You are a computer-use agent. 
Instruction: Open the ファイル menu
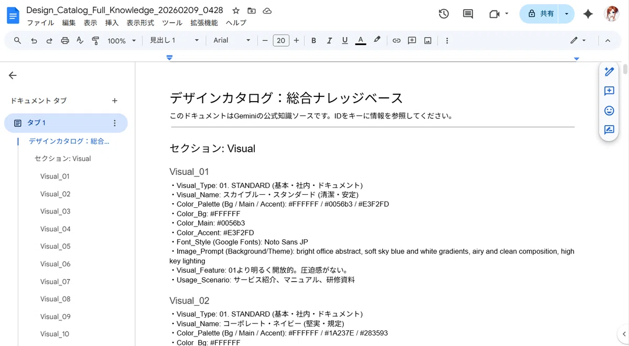tap(40, 23)
